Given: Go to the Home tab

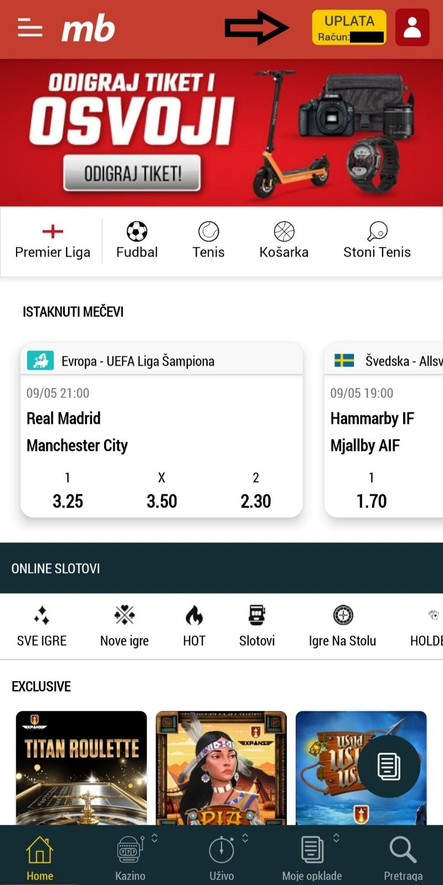Looking at the screenshot, I should click(x=40, y=857).
